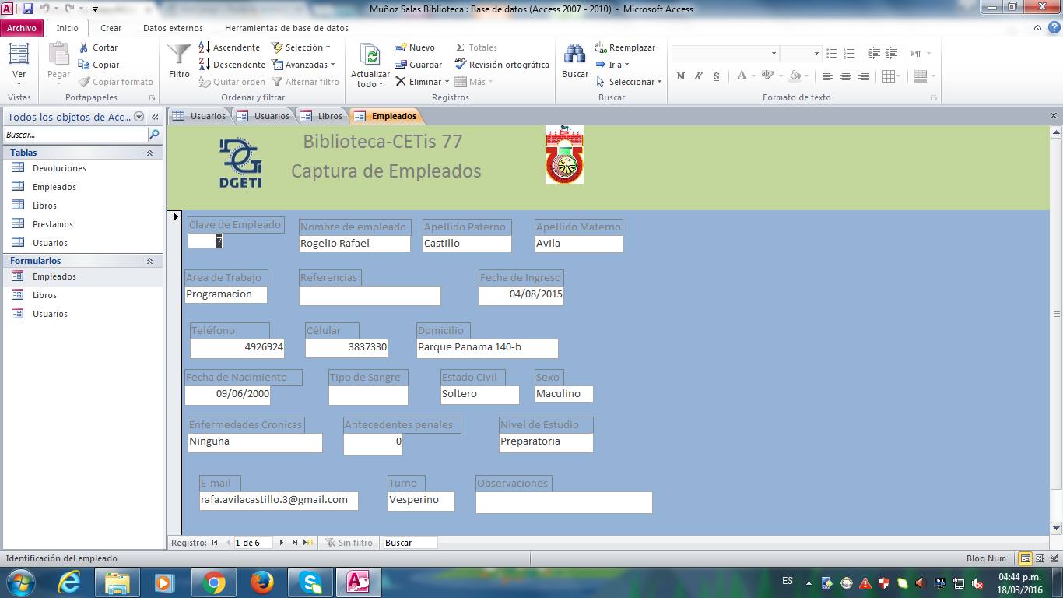This screenshot has height=598, width=1063.
Task: Toggle Negrita bold formatting
Action: click(681, 76)
